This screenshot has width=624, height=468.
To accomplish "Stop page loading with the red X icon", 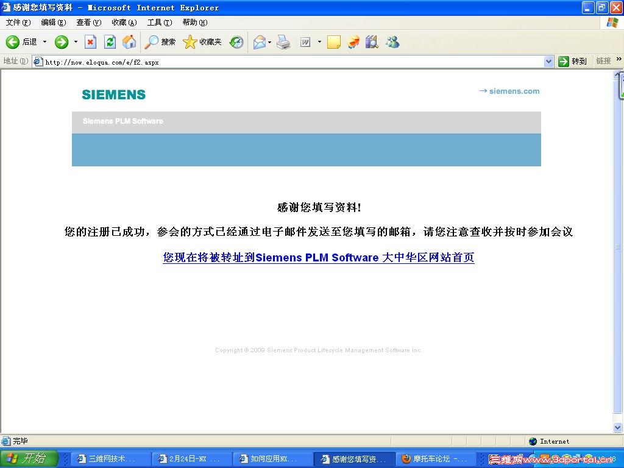I will 91,42.
